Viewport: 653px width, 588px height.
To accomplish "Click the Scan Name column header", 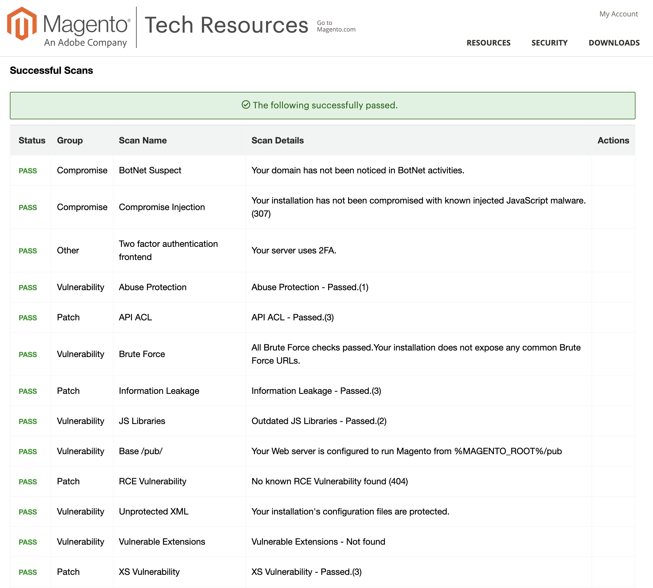I will [143, 140].
